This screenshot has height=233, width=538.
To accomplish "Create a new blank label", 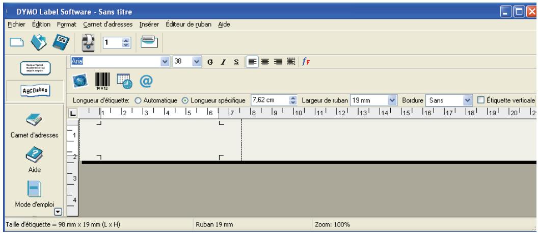I will click(x=16, y=42).
